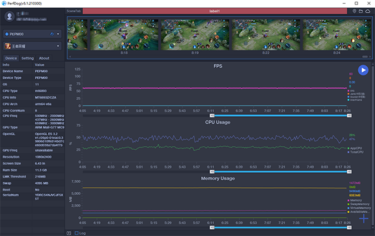The width and height of the screenshot is (375, 236).
Task: Toggle the InterFrame legend series
Action: click(x=355, y=100)
